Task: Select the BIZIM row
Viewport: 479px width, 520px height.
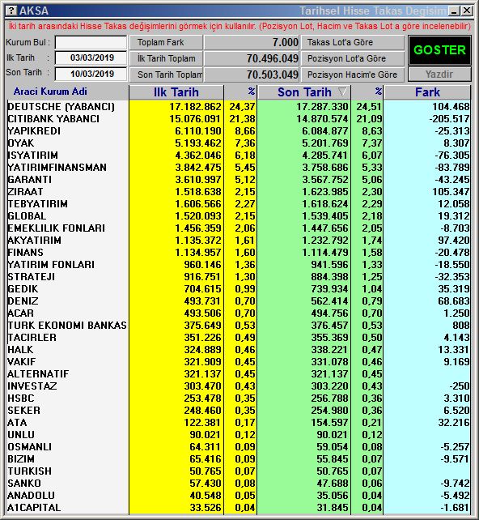Action: pyautogui.click(x=239, y=459)
